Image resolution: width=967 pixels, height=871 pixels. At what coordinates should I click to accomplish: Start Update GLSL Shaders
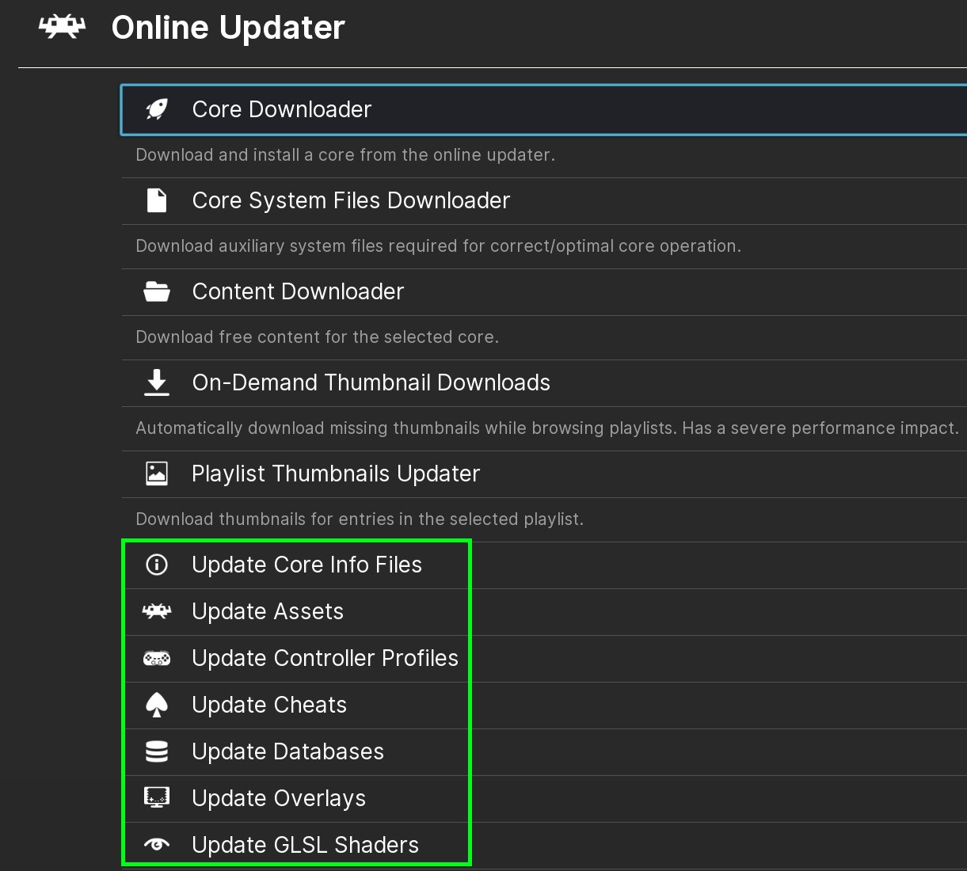pyautogui.click(x=544, y=846)
